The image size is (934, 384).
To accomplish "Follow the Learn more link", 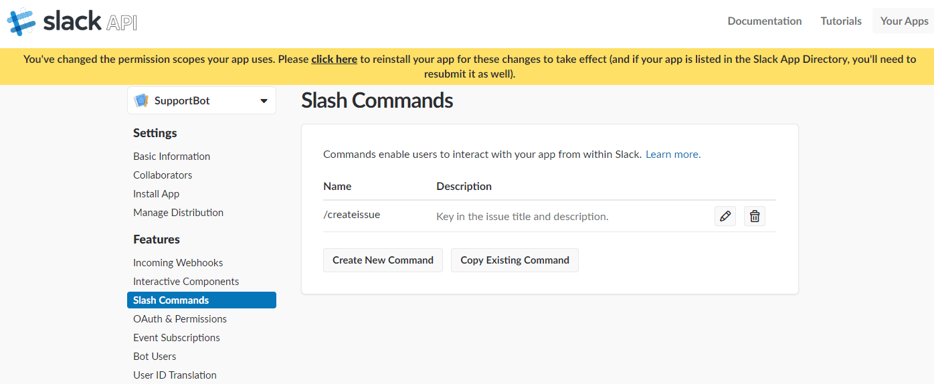I will click(672, 155).
